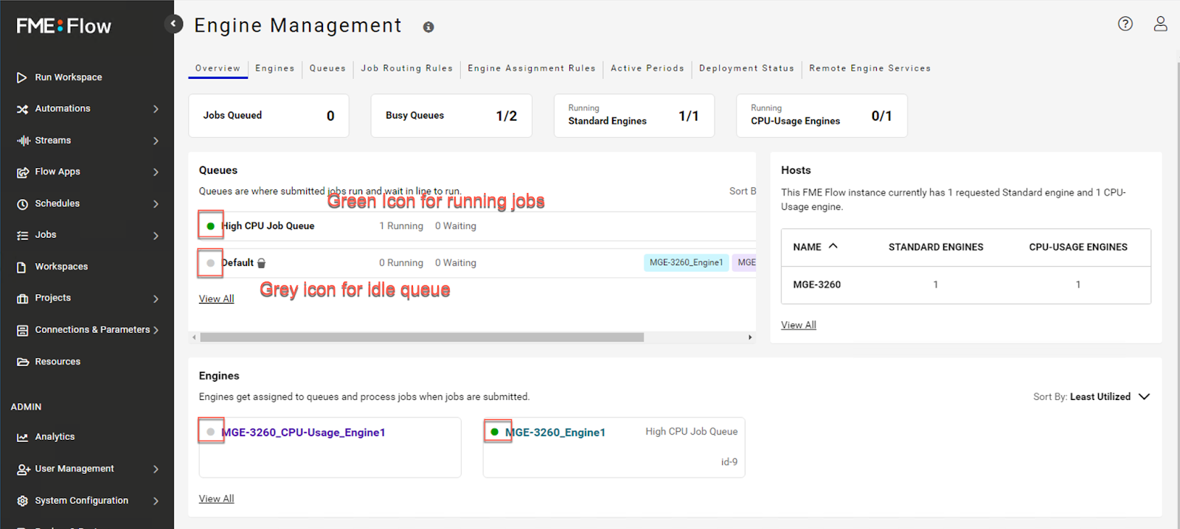This screenshot has width=1180, height=529.
Task: Click the Connections & Parameters icon
Action: coord(22,331)
